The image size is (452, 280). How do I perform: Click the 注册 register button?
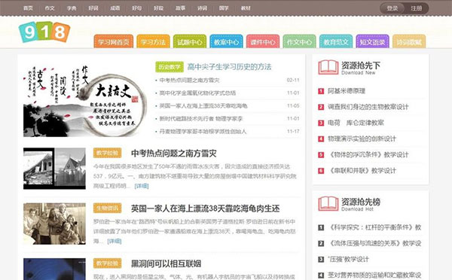pyautogui.click(x=417, y=8)
